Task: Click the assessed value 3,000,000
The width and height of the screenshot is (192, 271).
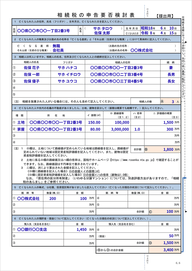Action: click(120, 129)
